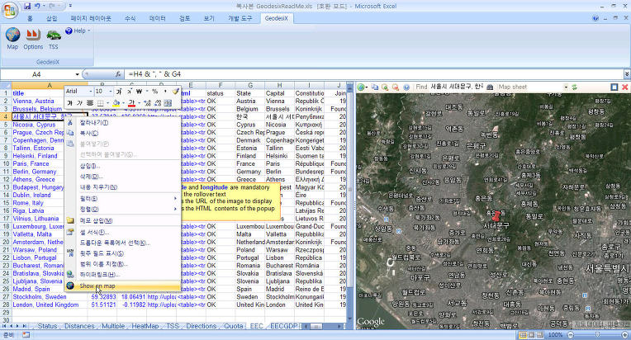Viewport: 631px width, 340px height.
Task: Open the GeodesiX Map tool
Action: coord(12,39)
